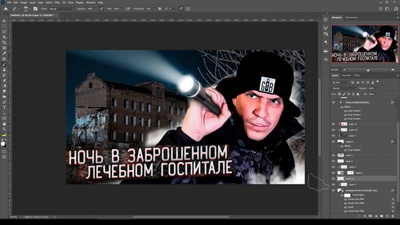
Task: Click the add layer mask icon
Action: 371,216
